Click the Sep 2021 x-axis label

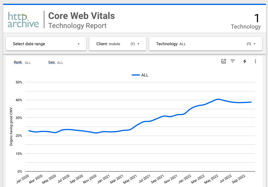[157, 179]
